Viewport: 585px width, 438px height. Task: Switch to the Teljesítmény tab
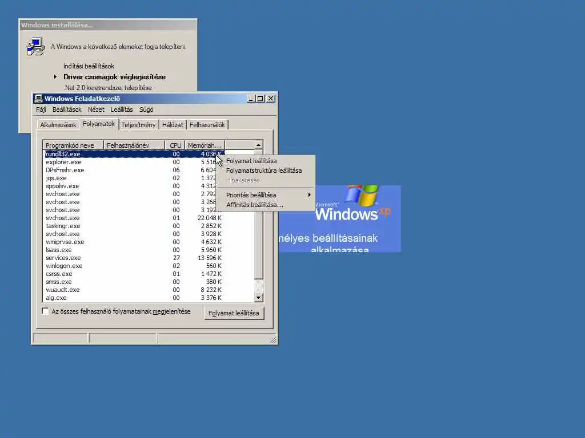tap(138, 125)
